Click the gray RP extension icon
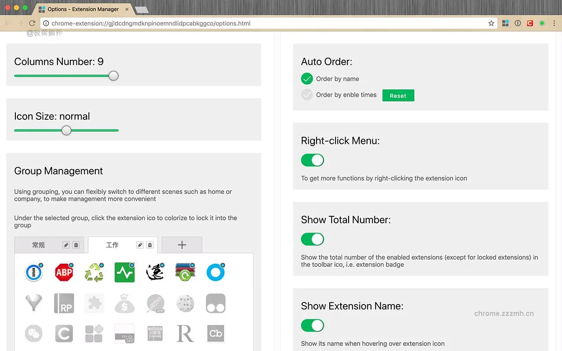This screenshot has width=562, height=351. pos(64,303)
